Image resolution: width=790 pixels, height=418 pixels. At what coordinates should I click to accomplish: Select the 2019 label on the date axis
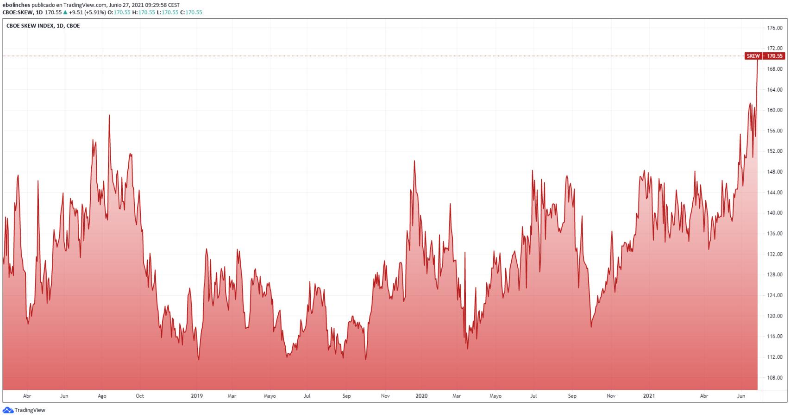[x=197, y=396]
